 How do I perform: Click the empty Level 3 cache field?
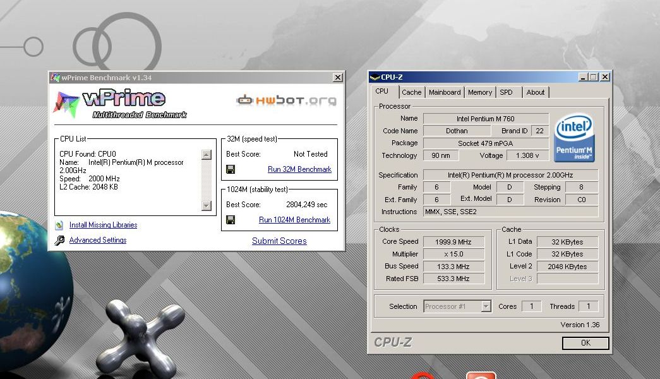567,279
